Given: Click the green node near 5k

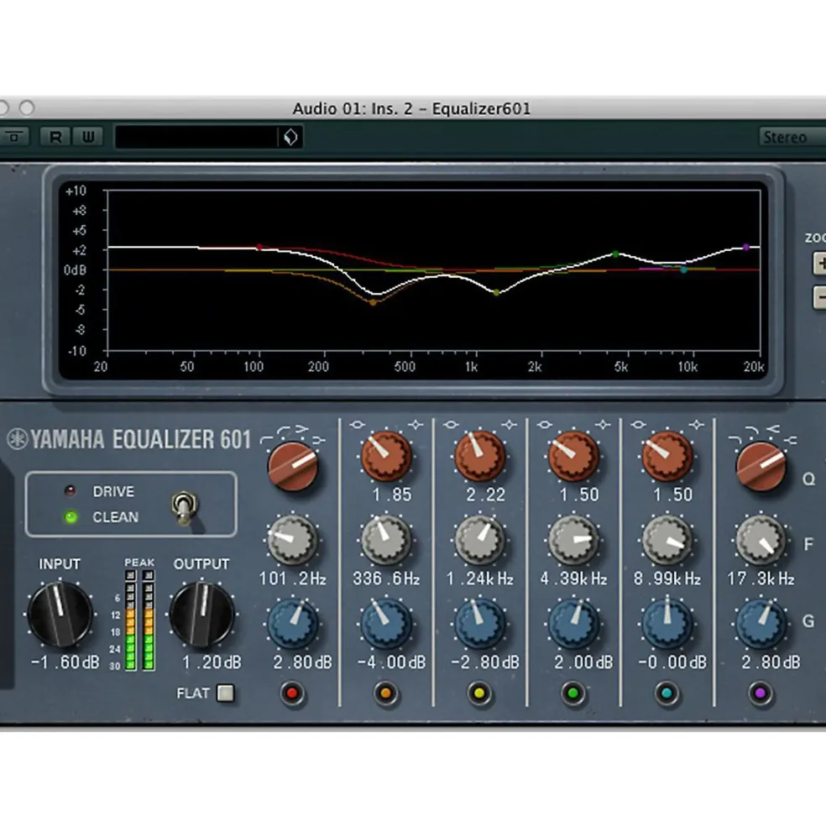Looking at the screenshot, I should pos(615,254).
